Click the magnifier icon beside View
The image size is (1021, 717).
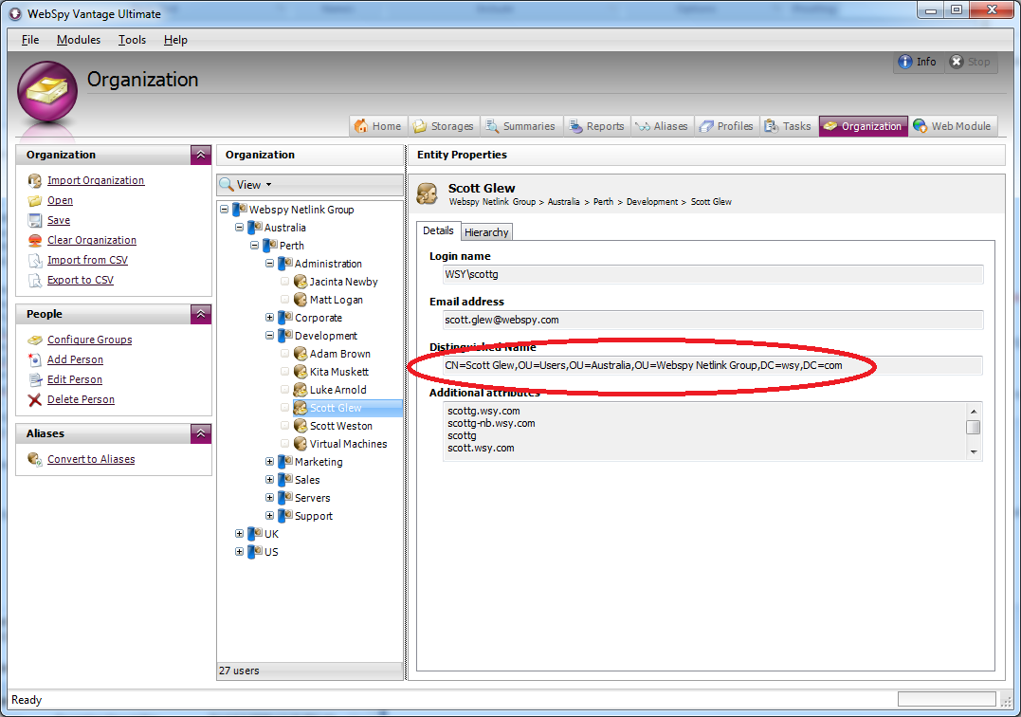pyautogui.click(x=226, y=184)
